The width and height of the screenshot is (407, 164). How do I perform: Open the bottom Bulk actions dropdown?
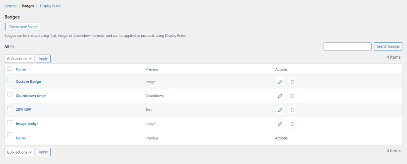pyautogui.click(x=20, y=152)
